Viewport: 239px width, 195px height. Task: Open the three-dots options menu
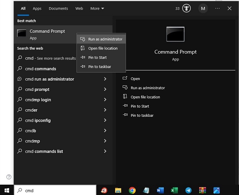click(217, 8)
